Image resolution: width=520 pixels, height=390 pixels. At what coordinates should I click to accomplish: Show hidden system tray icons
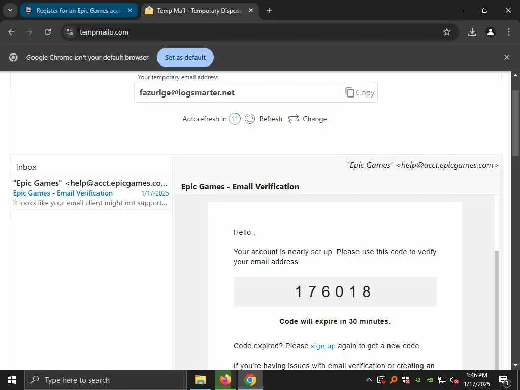[369, 380]
